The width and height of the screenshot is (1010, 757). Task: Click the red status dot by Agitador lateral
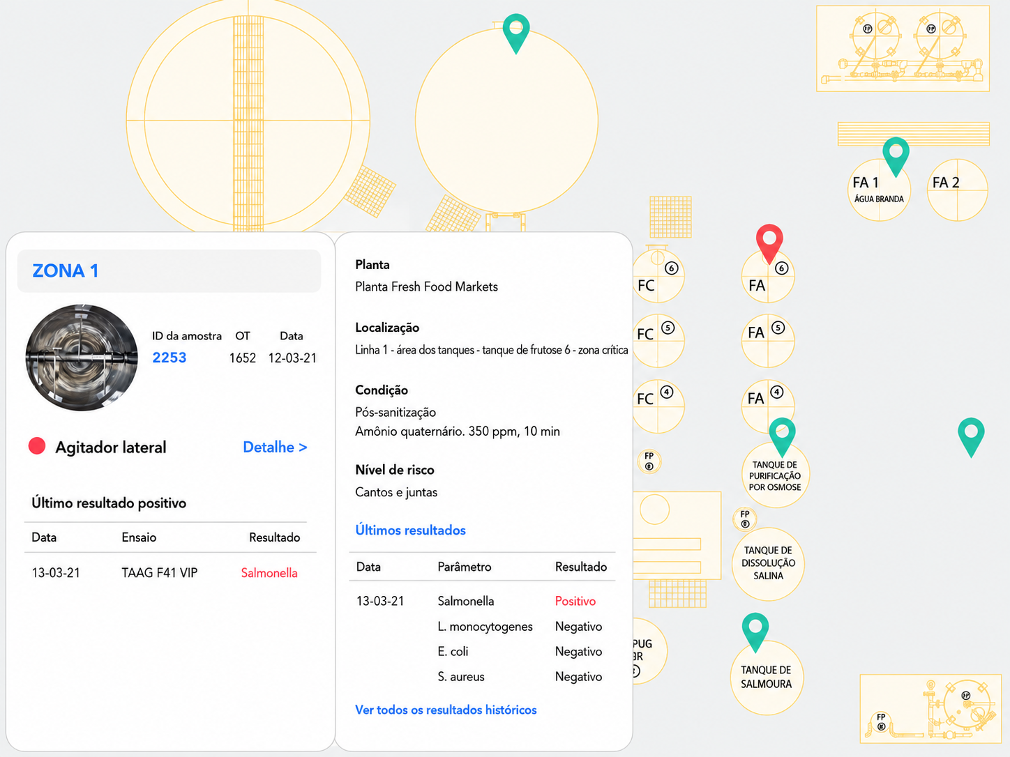37,446
